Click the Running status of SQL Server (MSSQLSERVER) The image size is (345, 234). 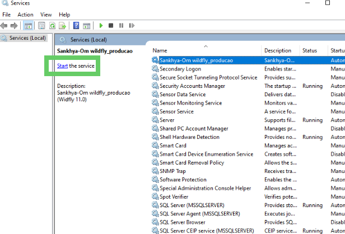click(313, 205)
